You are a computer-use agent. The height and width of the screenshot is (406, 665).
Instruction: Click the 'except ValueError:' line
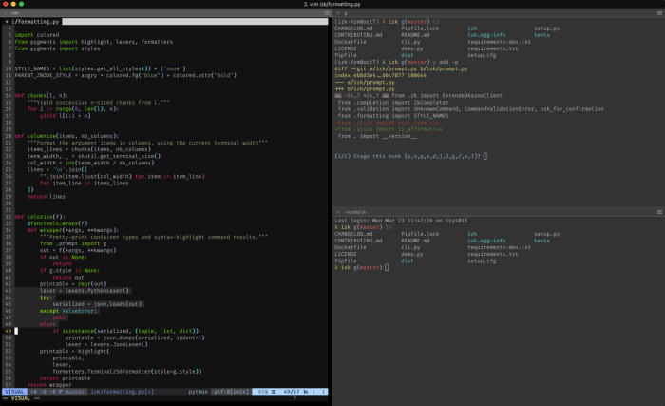(x=68, y=311)
